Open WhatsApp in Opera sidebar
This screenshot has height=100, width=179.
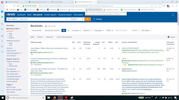point(2,17)
